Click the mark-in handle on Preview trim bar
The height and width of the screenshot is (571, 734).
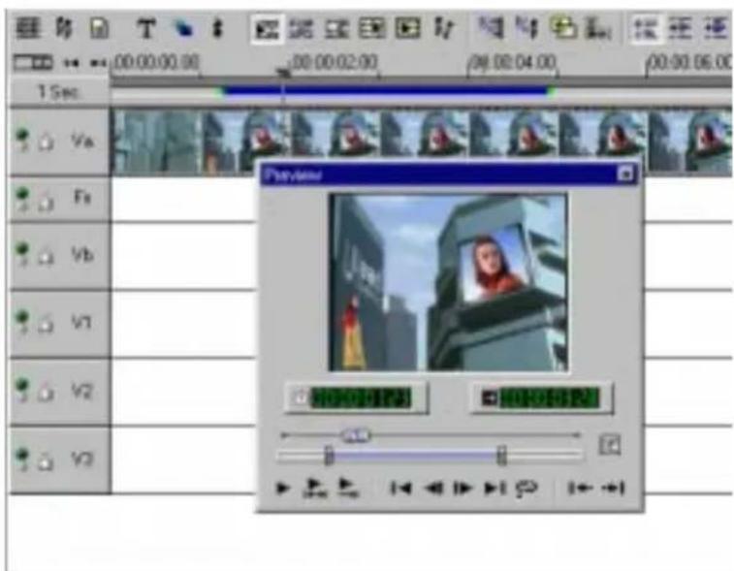[x=329, y=456]
